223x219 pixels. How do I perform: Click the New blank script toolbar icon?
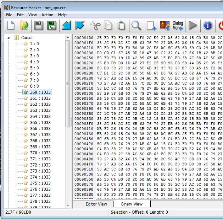tap(11, 25)
